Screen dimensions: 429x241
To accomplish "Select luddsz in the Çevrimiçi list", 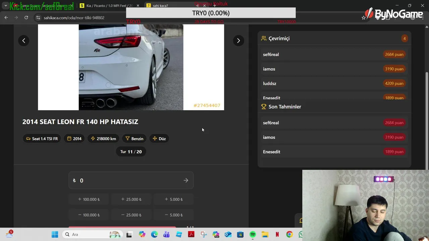I will click(x=334, y=83).
